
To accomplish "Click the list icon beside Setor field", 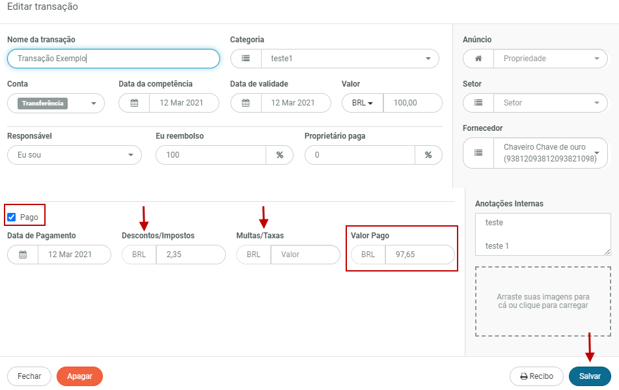I will tap(478, 103).
